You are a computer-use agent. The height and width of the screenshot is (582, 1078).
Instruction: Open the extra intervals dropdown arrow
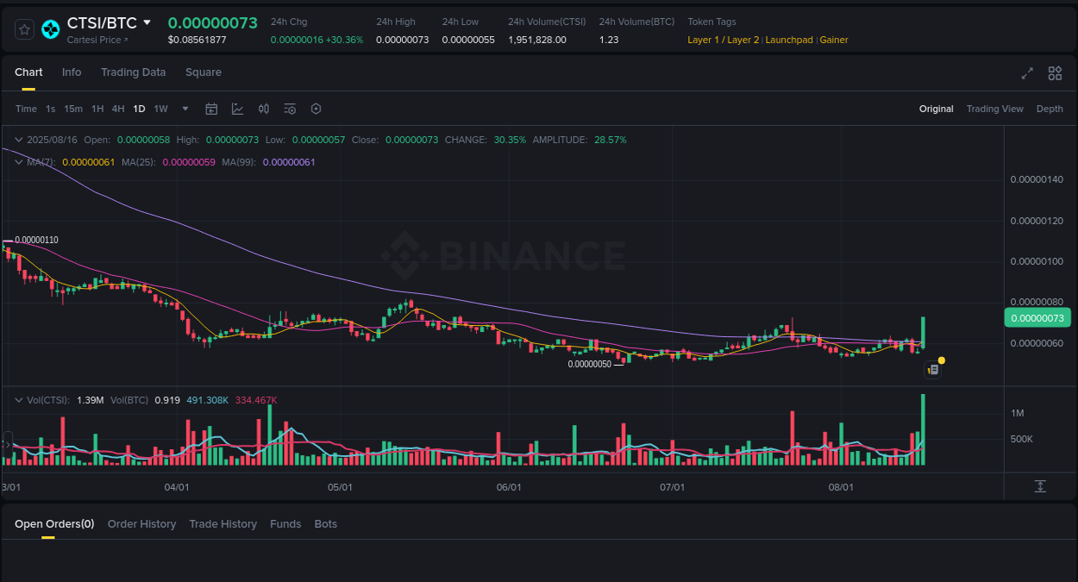tap(185, 109)
